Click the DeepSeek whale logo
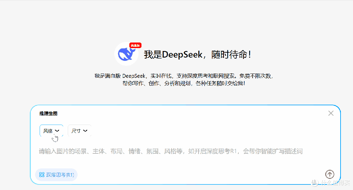The height and width of the screenshot is (190, 353). click(126, 54)
